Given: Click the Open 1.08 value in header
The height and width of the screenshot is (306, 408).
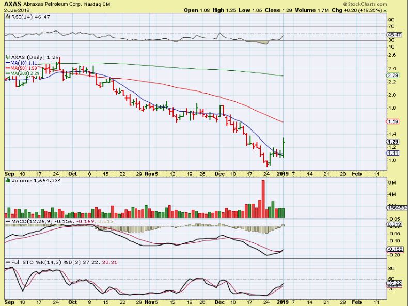Looking at the screenshot, I should click(196, 10).
